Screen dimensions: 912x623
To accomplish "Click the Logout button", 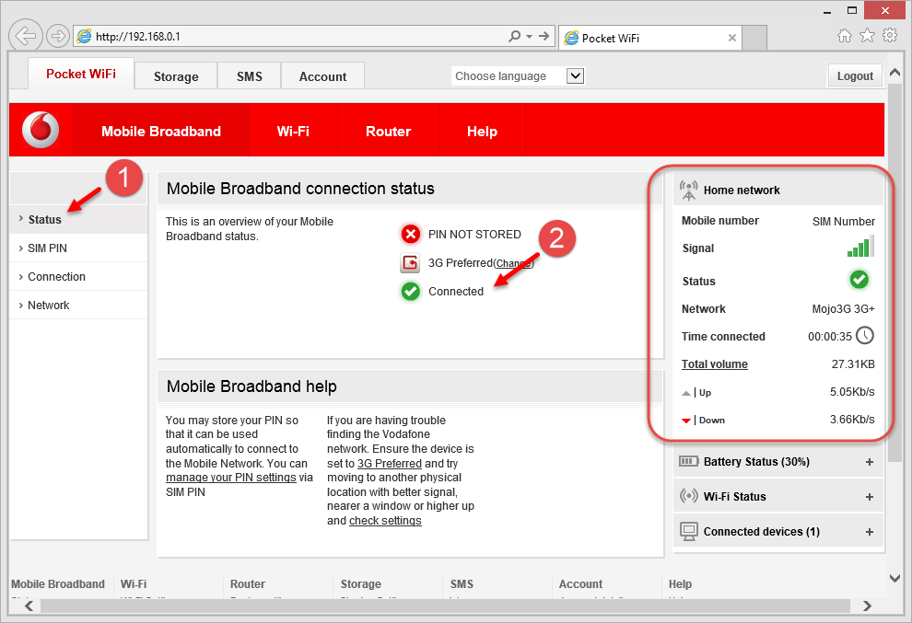I will coord(855,75).
